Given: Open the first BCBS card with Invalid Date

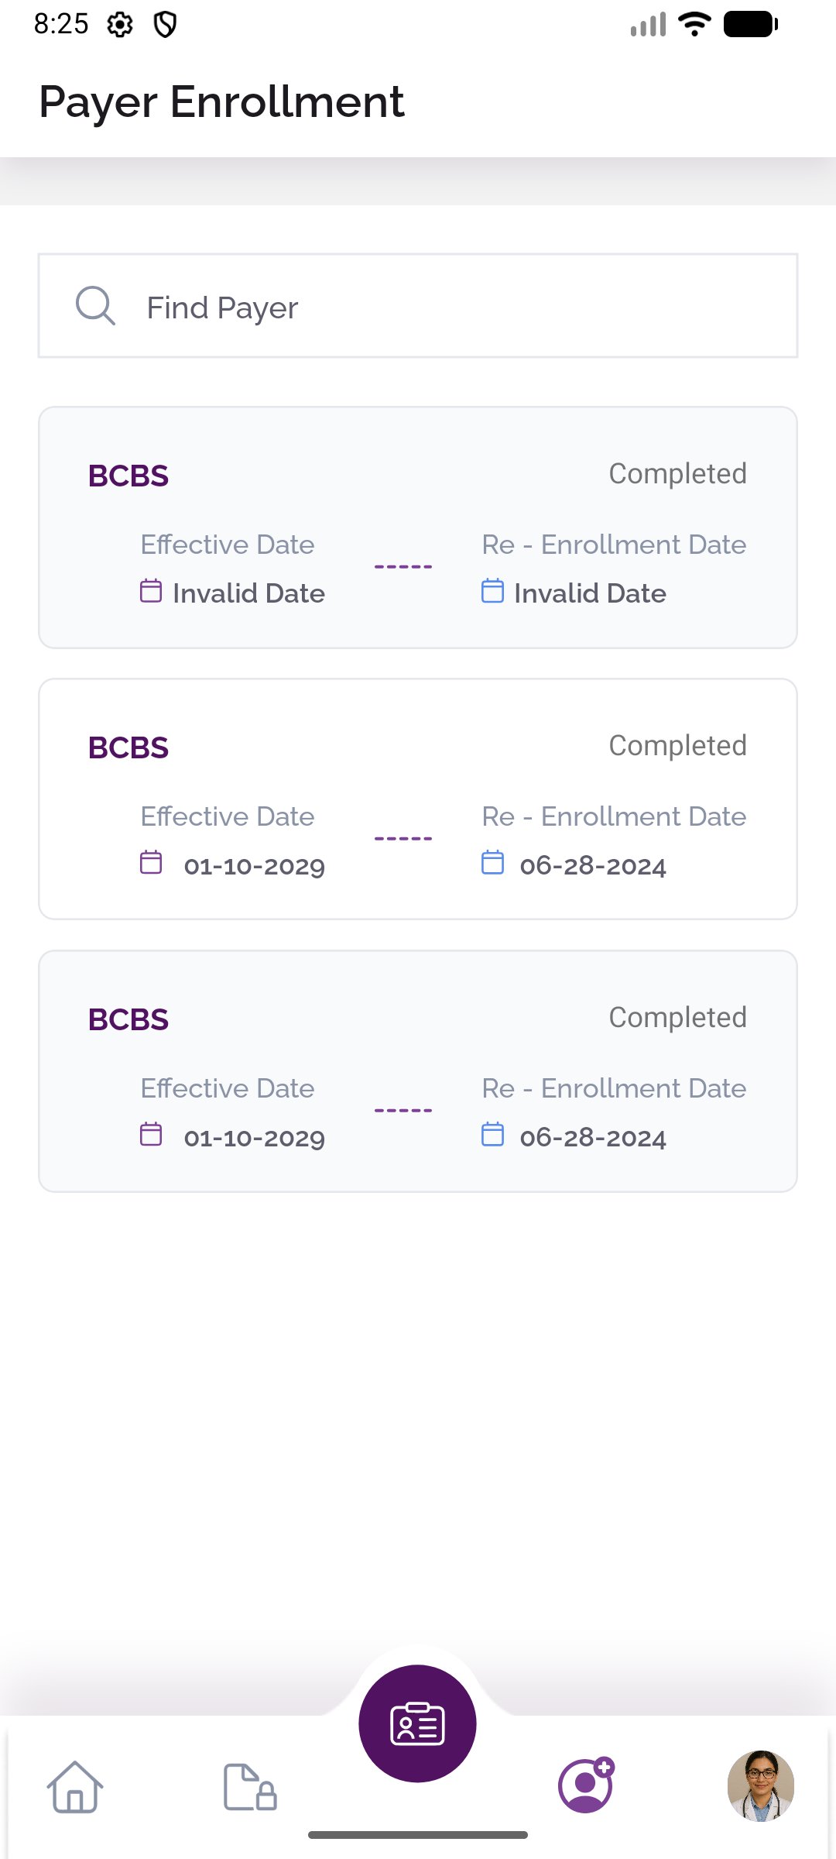Looking at the screenshot, I should [x=418, y=527].
